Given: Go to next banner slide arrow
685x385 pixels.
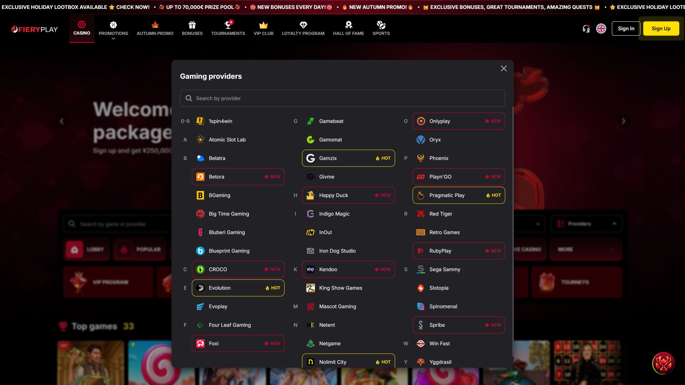Looking at the screenshot, I should coord(623,121).
